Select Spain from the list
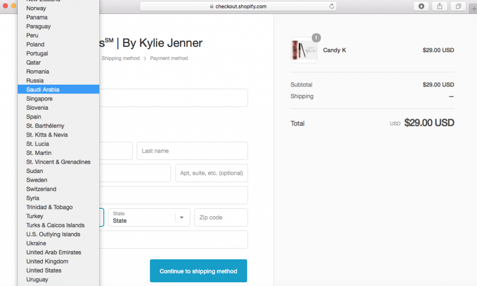The image size is (477, 286). 58,117
